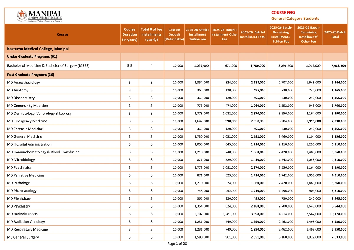This screenshot has height=250, width=354.
Task: Click Dermatology installment total 2,870,000
Action: pyautogui.click(x=258, y=113)
